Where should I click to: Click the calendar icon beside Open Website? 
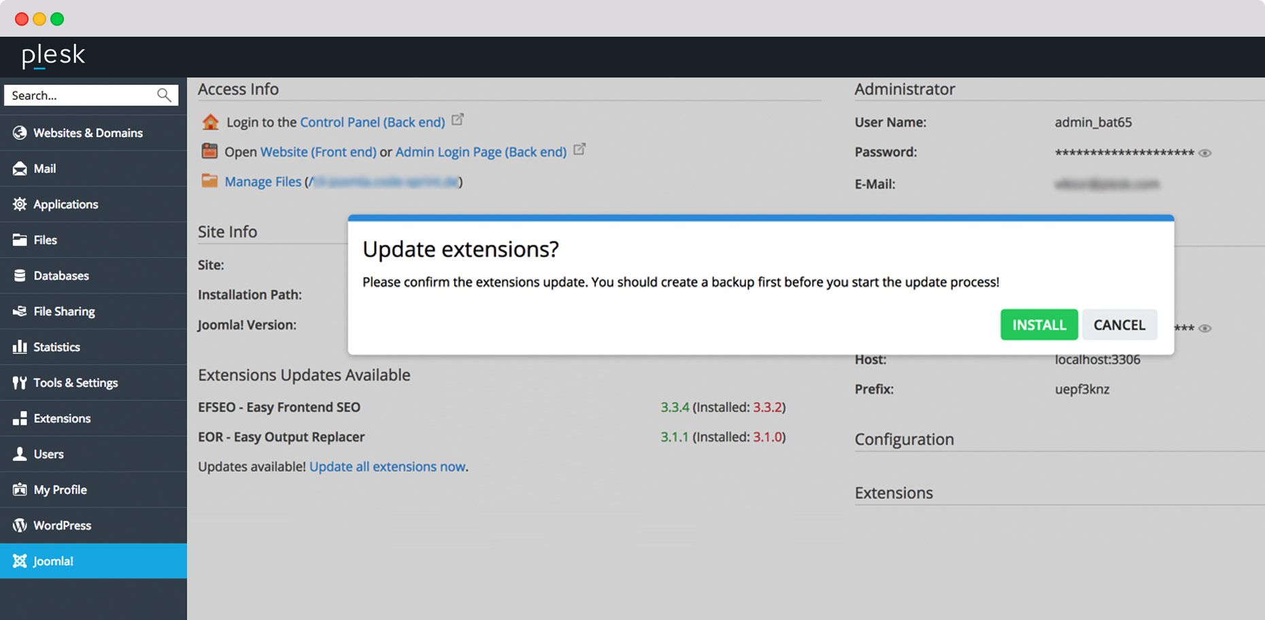point(209,151)
